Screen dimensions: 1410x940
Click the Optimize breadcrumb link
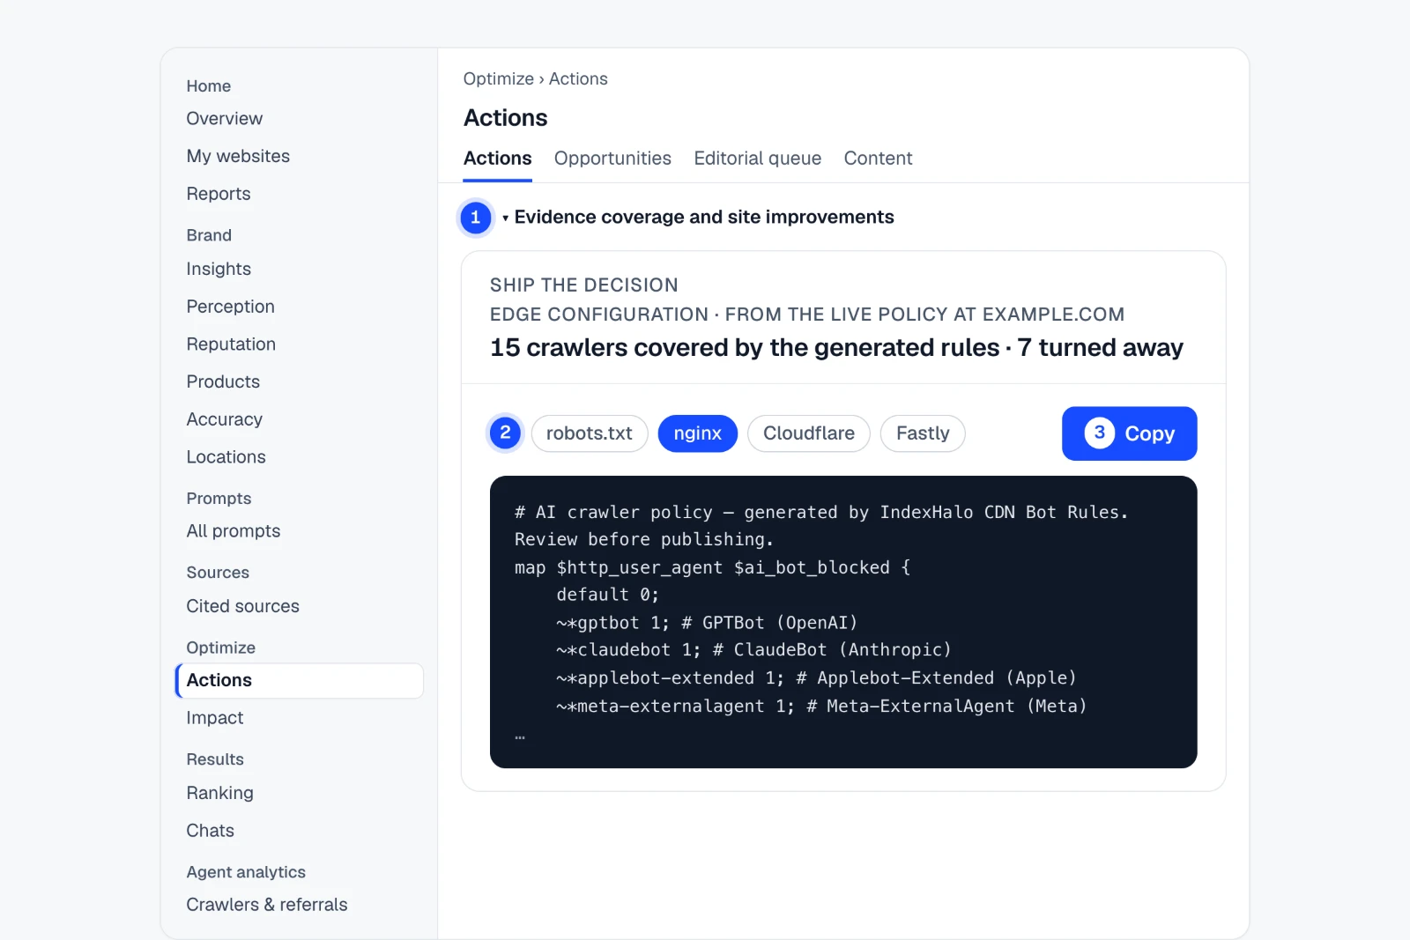click(498, 79)
